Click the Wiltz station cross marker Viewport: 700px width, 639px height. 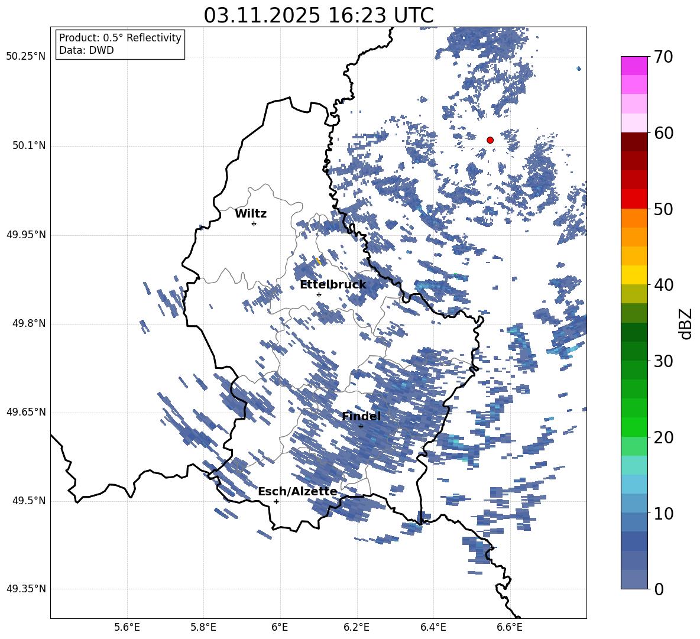[254, 223]
